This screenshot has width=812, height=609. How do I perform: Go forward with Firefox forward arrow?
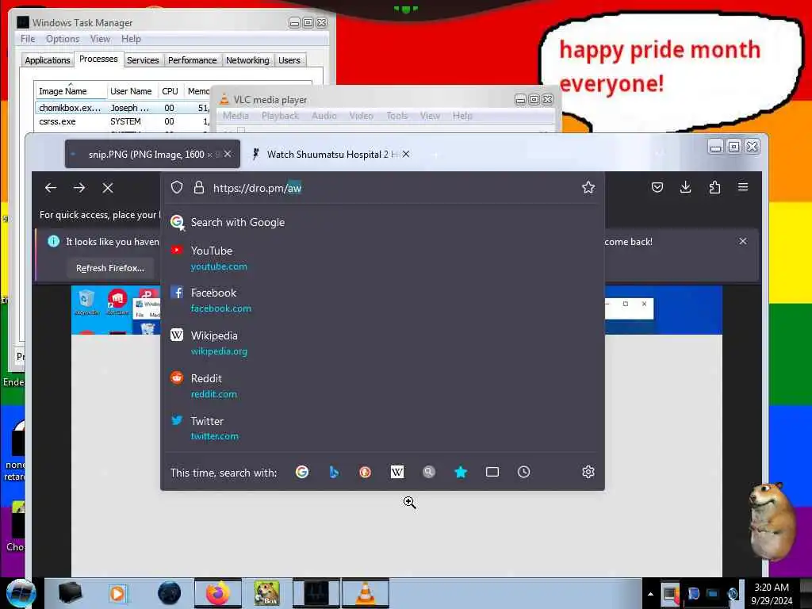click(79, 187)
